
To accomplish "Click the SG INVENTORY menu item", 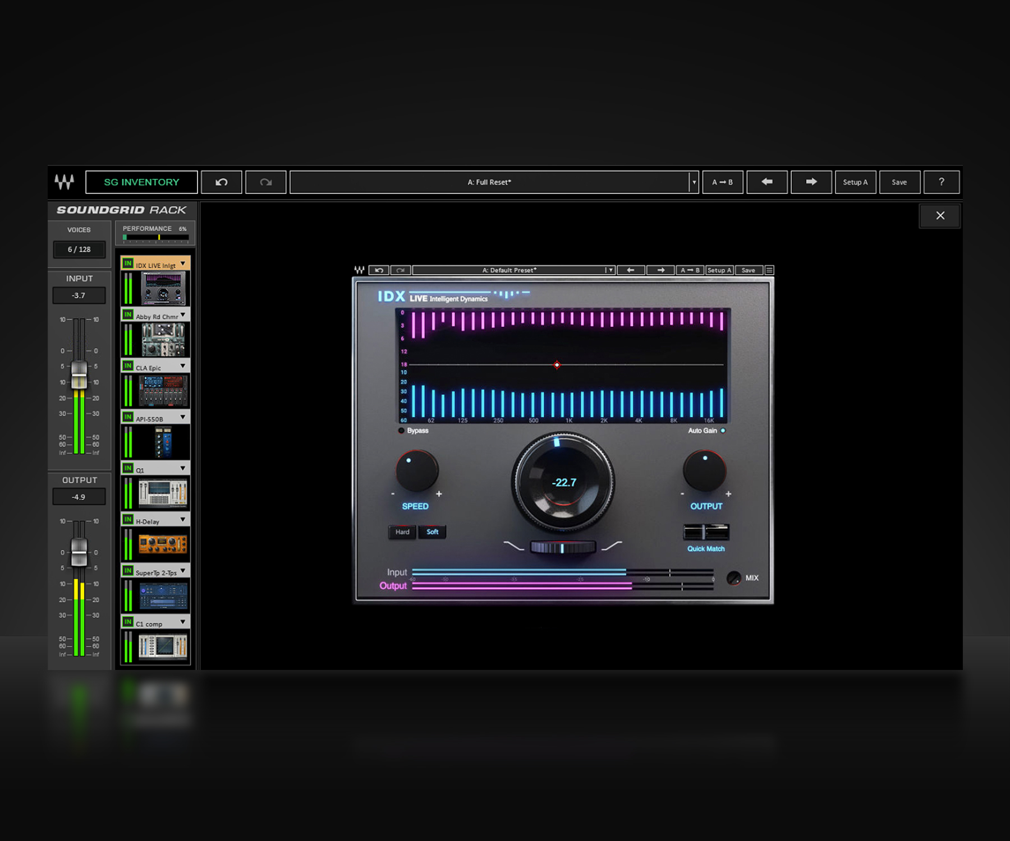I will [x=141, y=182].
